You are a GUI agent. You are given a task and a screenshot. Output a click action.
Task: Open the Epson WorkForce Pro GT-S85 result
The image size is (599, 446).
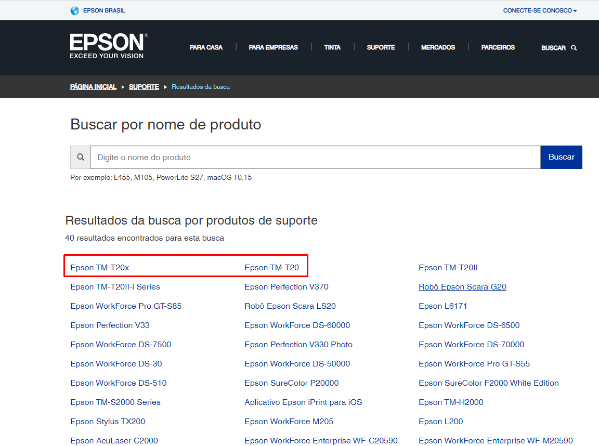pyautogui.click(x=126, y=306)
